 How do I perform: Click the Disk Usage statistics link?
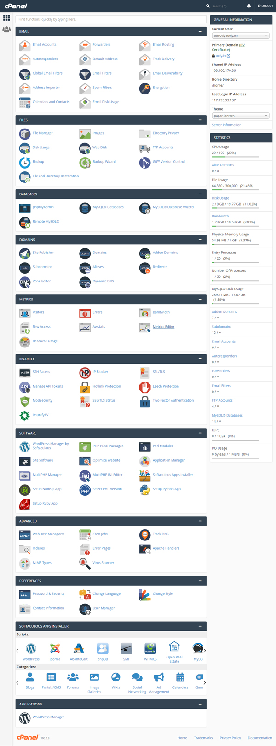[x=220, y=198]
